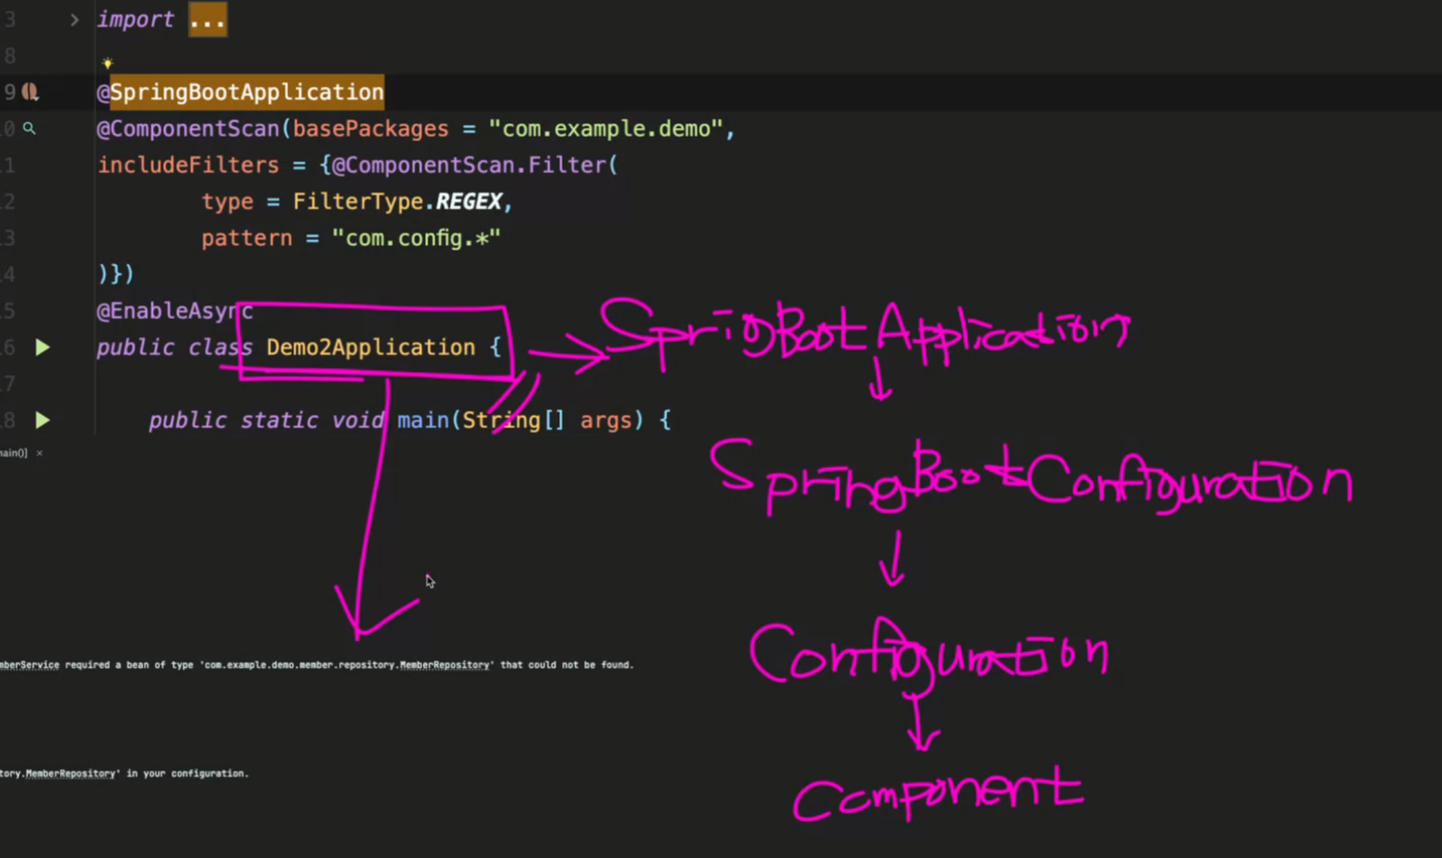Click the args parameter in main
Image resolution: width=1442 pixels, height=858 pixels.
coord(606,421)
